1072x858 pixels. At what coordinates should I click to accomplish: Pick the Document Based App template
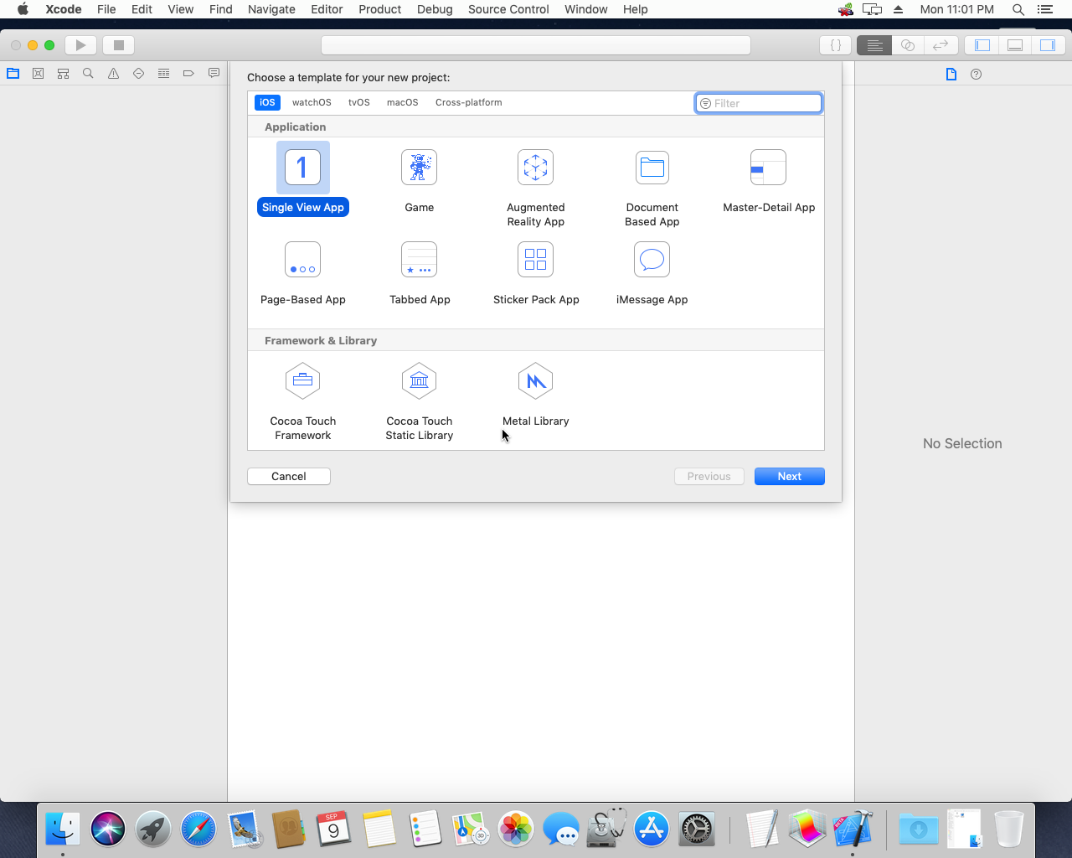coord(652,189)
